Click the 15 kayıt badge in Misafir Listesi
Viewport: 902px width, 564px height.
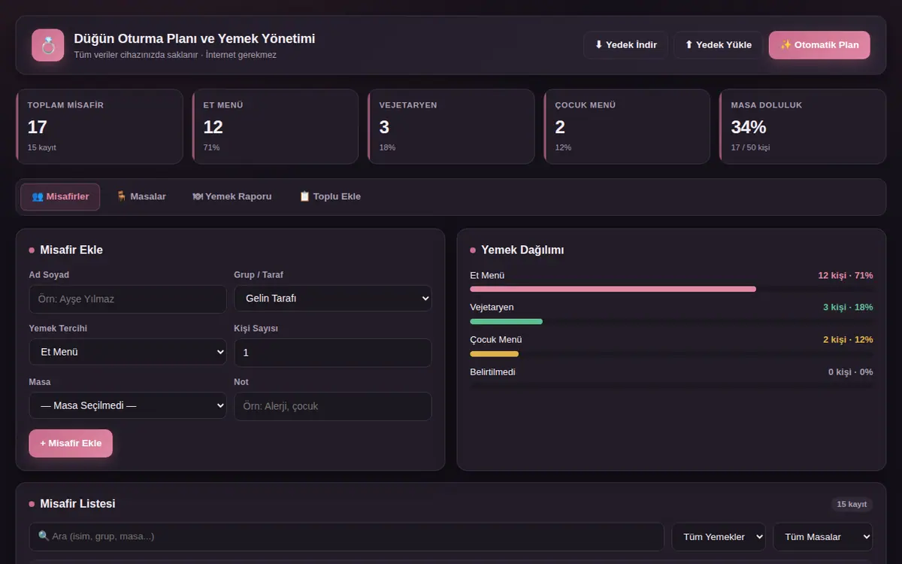click(x=852, y=504)
